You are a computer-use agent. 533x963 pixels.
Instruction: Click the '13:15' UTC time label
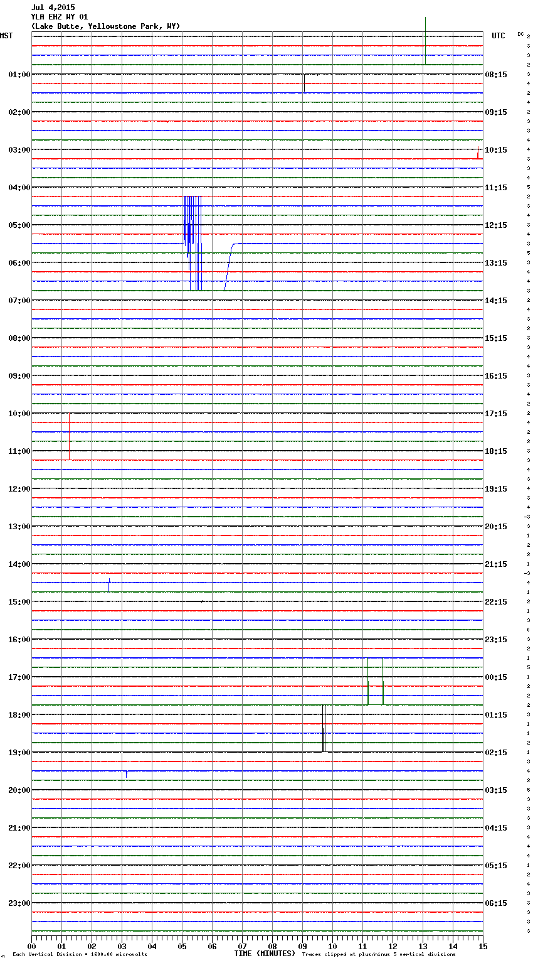[x=496, y=263]
